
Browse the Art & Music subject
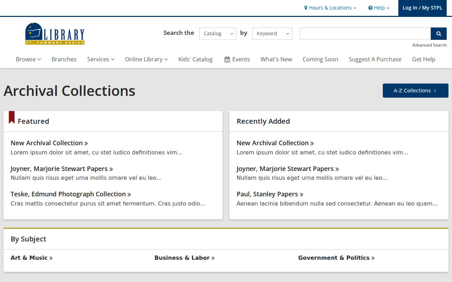31,258
